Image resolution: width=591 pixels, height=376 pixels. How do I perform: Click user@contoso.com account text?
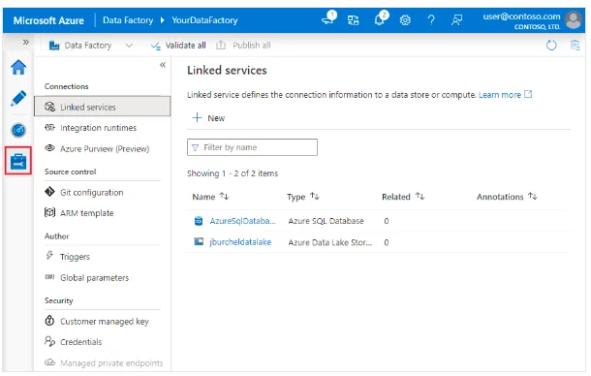[521, 16]
